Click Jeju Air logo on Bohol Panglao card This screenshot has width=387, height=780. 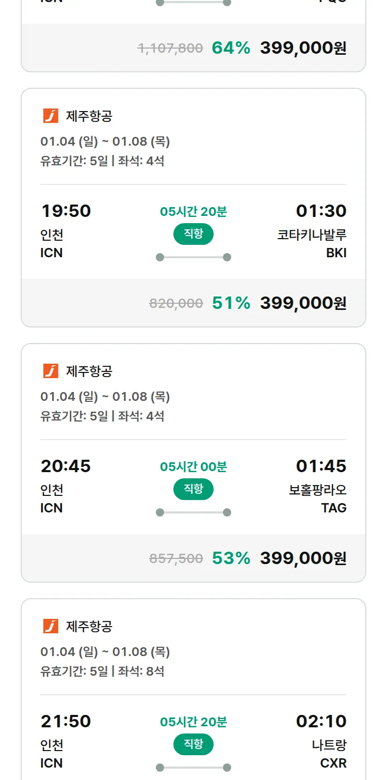pyautogui.click(x=51, y=371)
